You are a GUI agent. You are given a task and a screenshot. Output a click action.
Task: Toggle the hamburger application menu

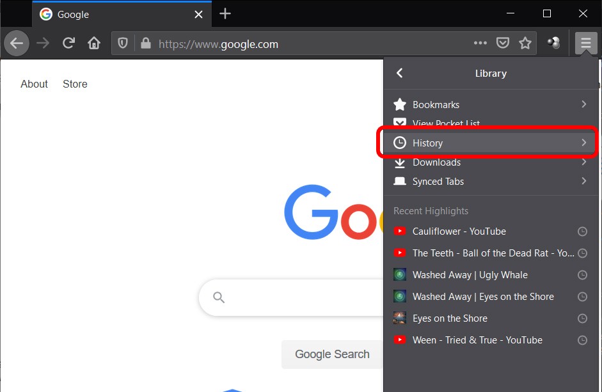(586, 43)
